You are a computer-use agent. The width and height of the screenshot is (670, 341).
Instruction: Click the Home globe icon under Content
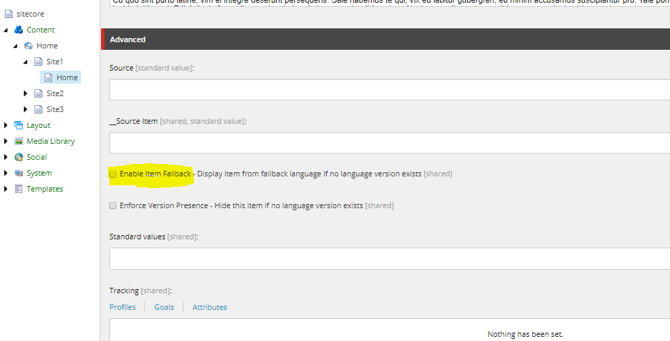[x=28, y=46]
